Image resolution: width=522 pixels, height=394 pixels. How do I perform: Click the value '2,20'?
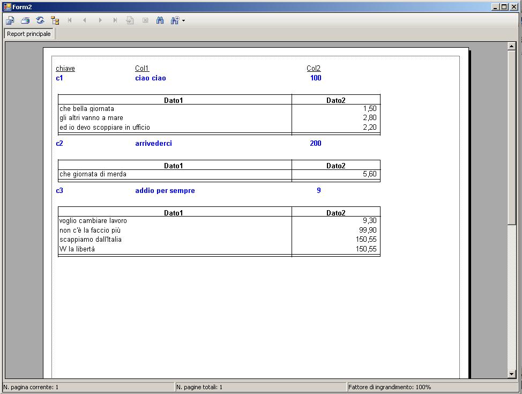pyautogui.click(x=370, y=127)
